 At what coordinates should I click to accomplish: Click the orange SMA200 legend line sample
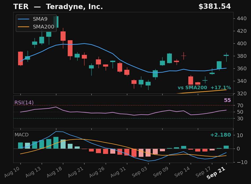tap(24, 27)
